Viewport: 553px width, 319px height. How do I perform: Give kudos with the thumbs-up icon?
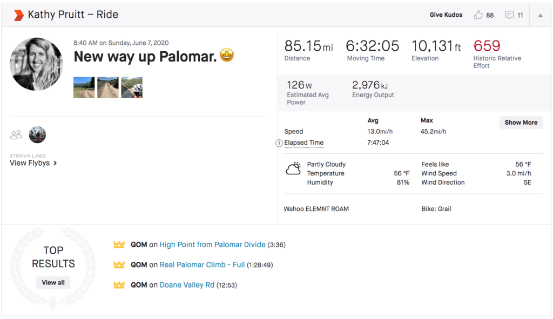click(478, 15)
